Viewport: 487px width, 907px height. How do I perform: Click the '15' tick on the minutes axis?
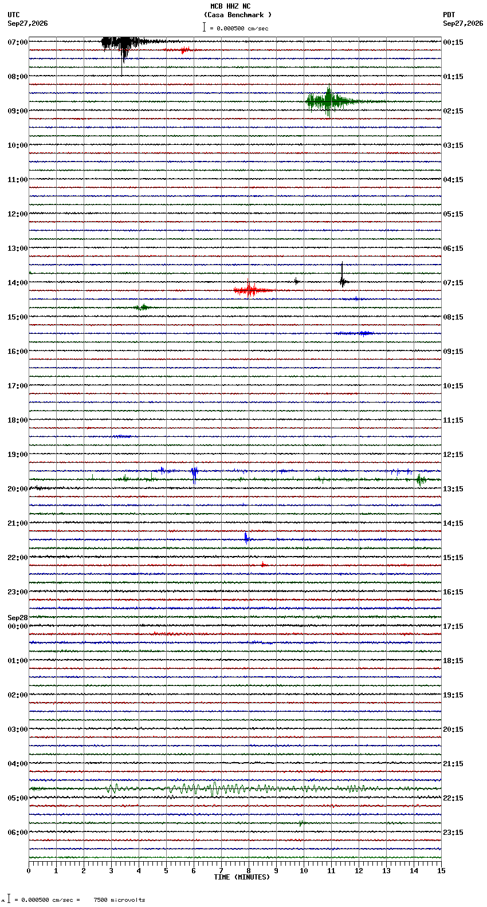pyautogui.click(x=441, y=871)
